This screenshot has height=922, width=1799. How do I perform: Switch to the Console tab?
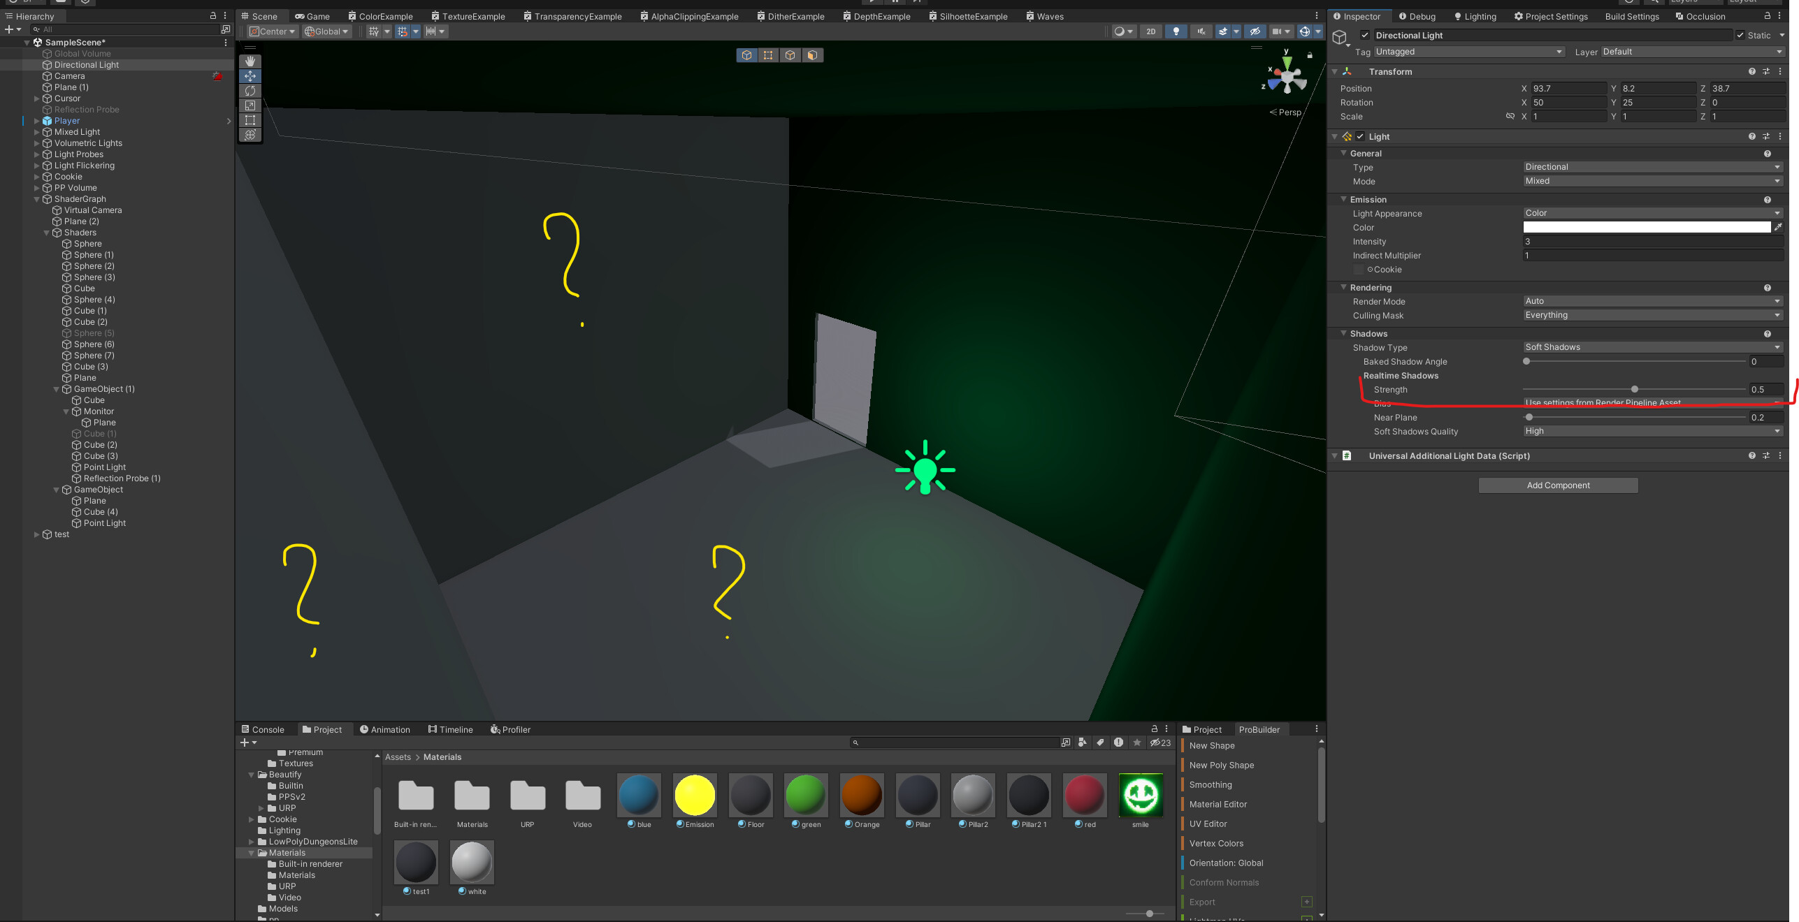tap(264, 729)
